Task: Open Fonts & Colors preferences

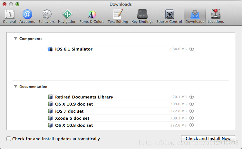Action: [x=92, y=16]
